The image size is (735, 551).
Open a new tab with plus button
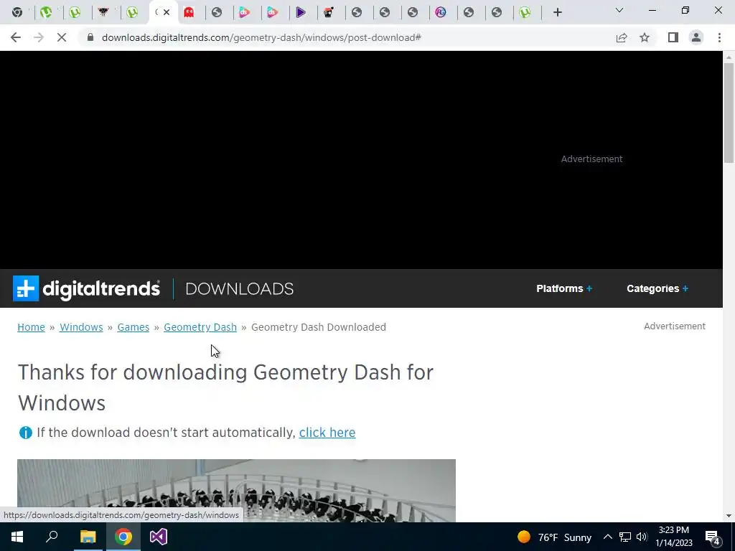coord(557,12)
